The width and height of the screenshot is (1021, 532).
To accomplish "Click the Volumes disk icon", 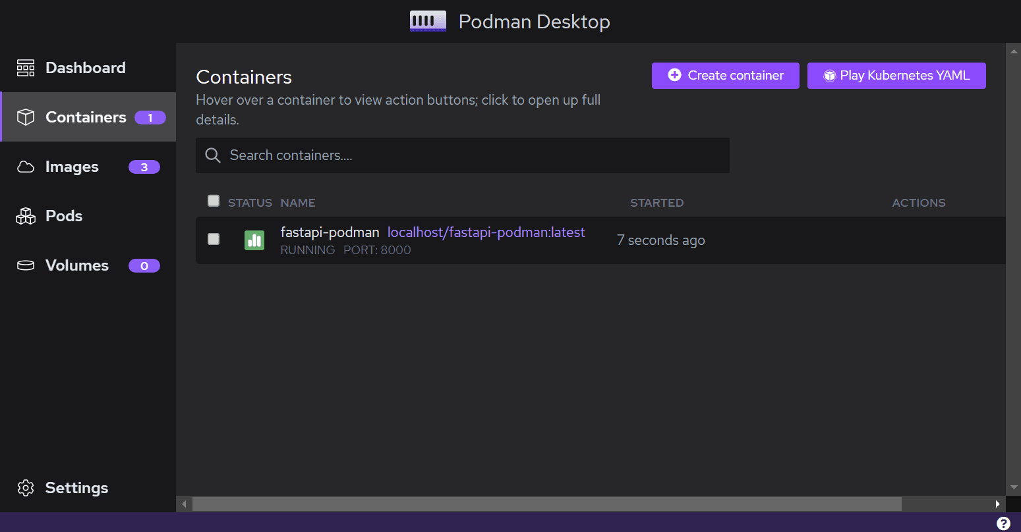I will 26,265.
